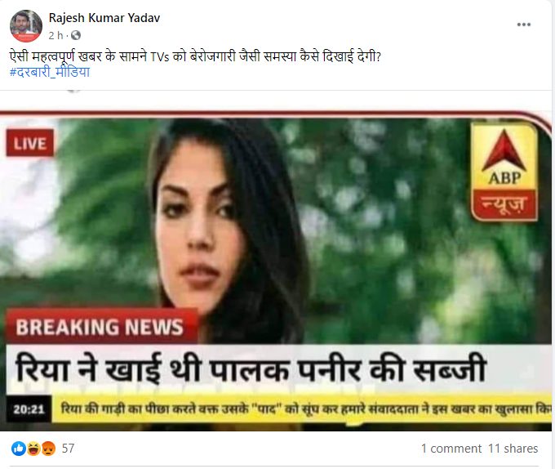The width and height of the screenshot is (555, 469).
Task: Open the post options three-dot menu
Action: (x=523, y=25)
